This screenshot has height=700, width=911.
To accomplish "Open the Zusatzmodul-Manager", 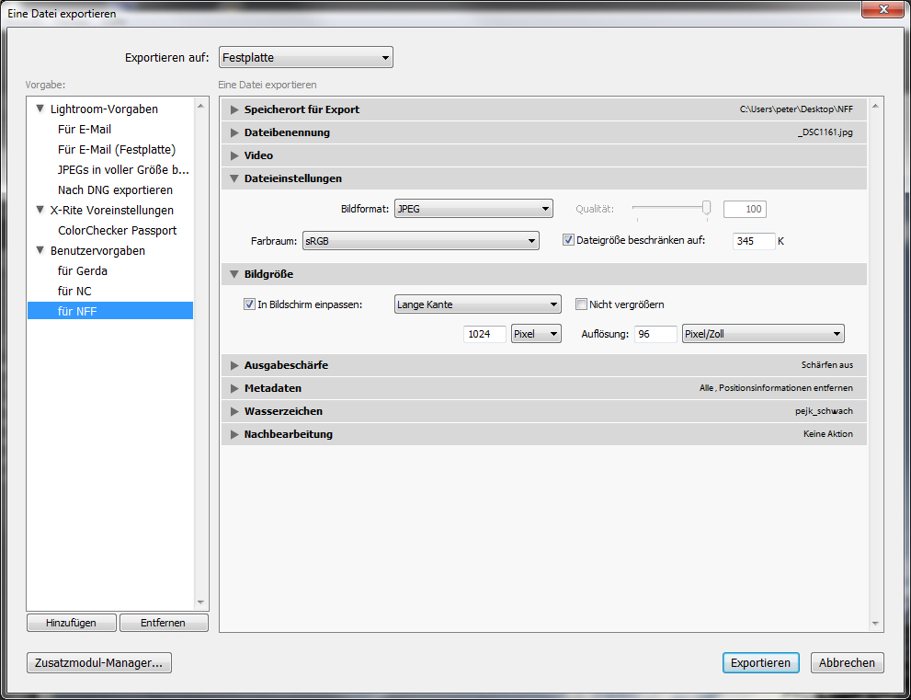I will (x=98, y=663).
